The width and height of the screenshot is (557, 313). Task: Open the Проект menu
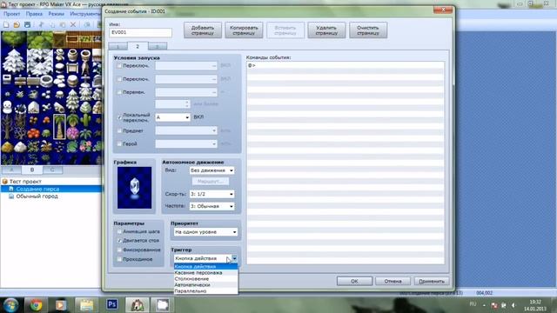(x=11, y=14)
